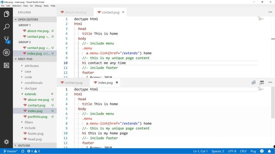Open the Search view in activity bar
This screenshot has height=154, width=275.
(x=6, y=27)
